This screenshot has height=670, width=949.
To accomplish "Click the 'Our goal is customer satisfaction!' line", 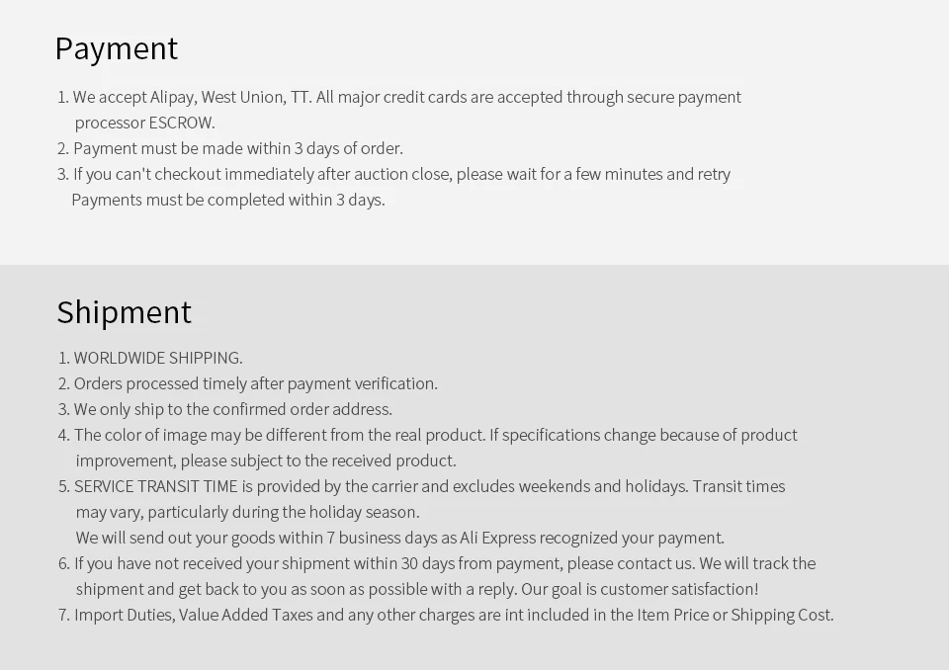I will click(x=640, y=590).
